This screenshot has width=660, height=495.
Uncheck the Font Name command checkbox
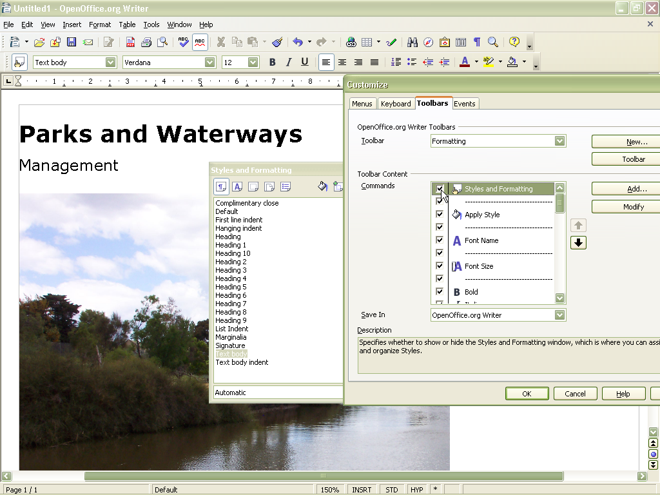point(440,240)
